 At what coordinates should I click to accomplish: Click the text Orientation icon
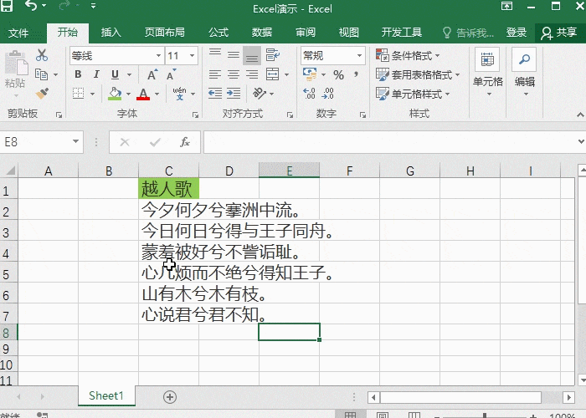(x=260, y=94)
